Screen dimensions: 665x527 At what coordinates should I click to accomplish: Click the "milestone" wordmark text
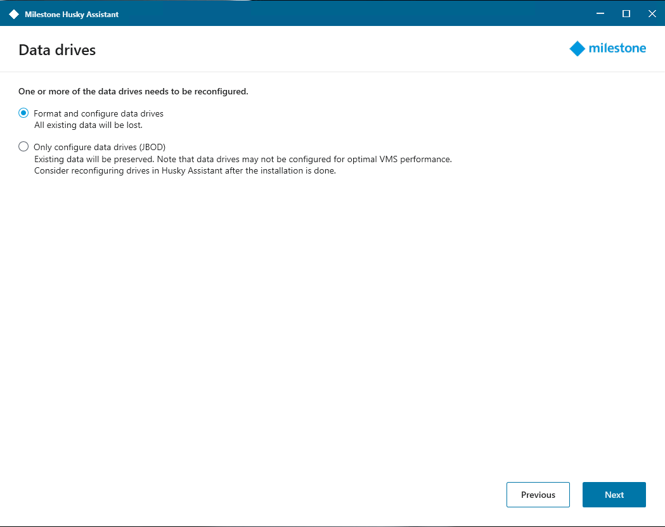(617, 49)
